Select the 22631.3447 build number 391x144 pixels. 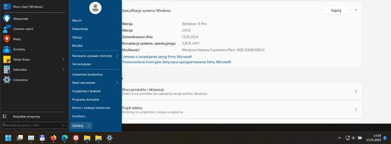coord(191,43)
